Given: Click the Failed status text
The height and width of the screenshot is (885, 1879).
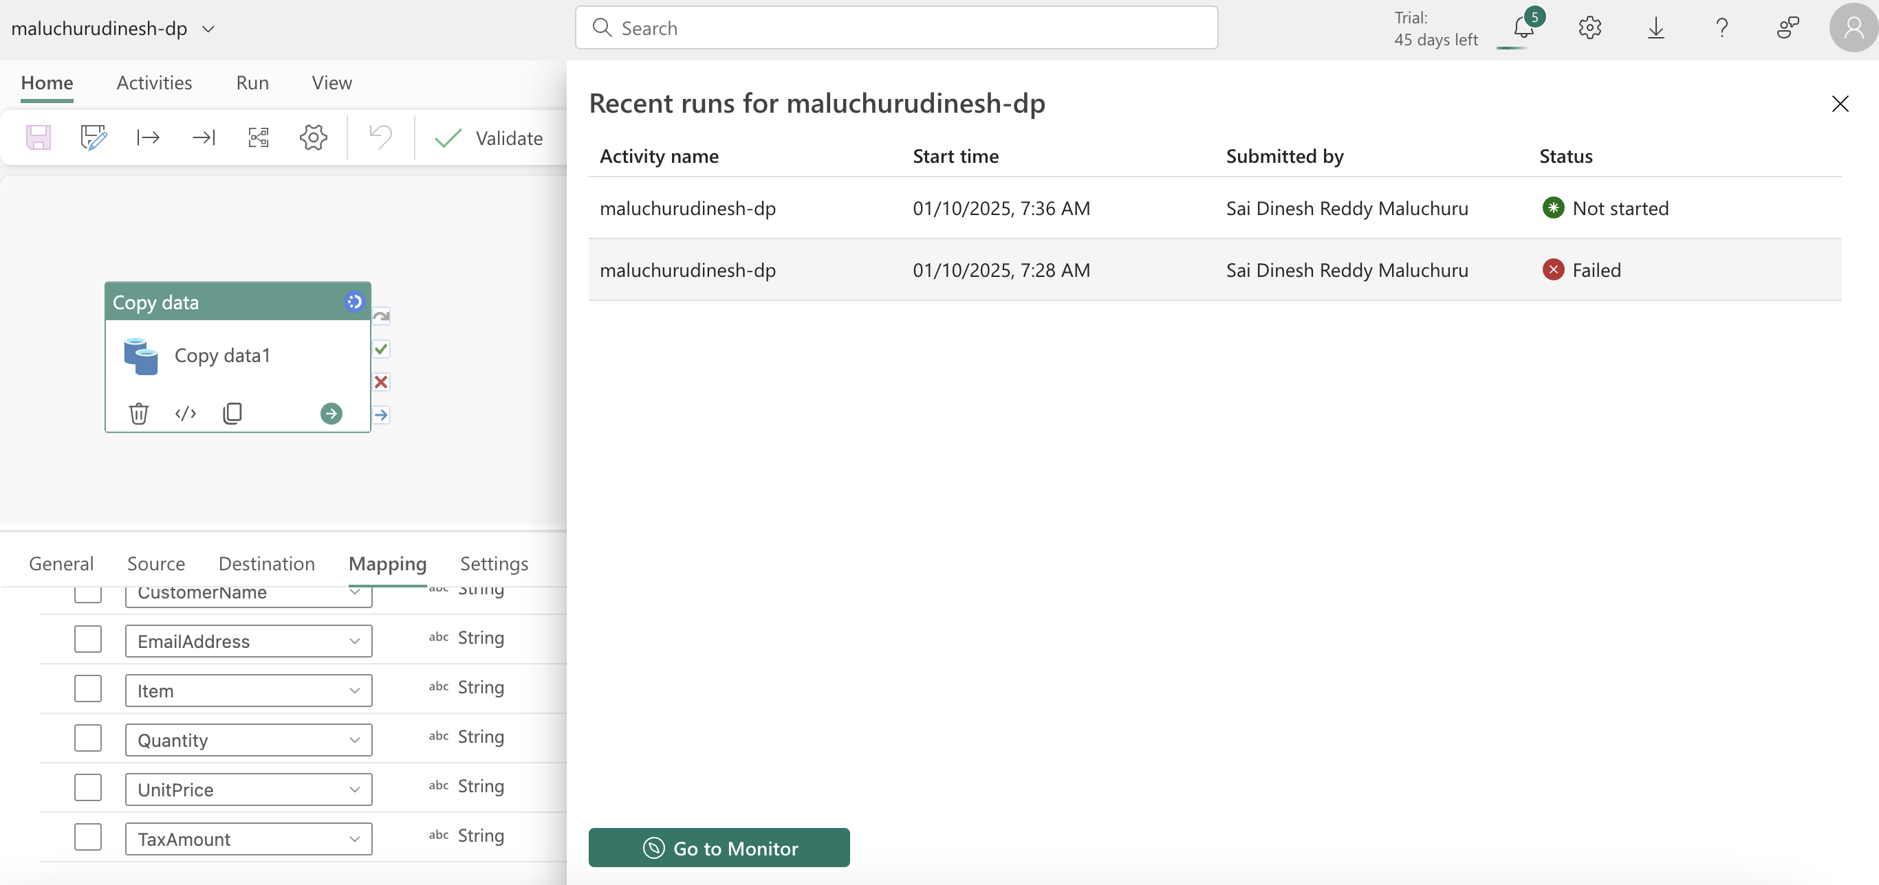Looking at the screenshot, I should [1596, 270].
